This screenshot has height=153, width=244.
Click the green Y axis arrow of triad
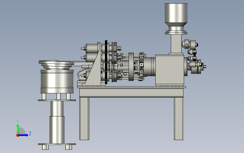[x=18, y=129]
